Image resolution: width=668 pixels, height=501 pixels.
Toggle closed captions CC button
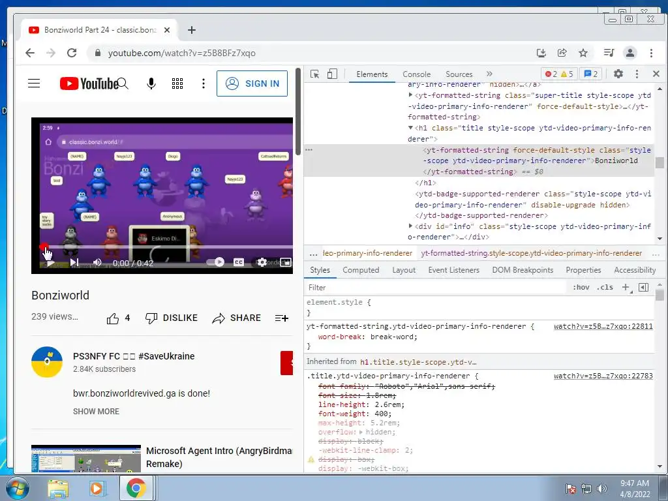click(x=239, y=262)
